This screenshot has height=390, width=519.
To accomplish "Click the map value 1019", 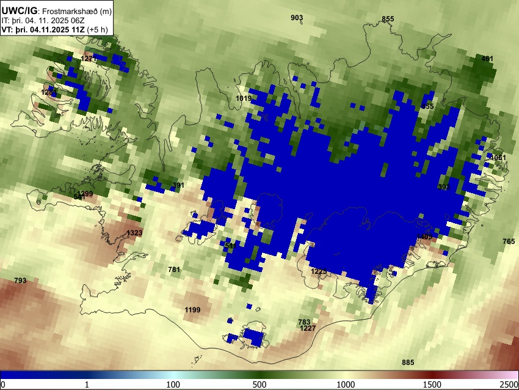I will pos(244,98).
